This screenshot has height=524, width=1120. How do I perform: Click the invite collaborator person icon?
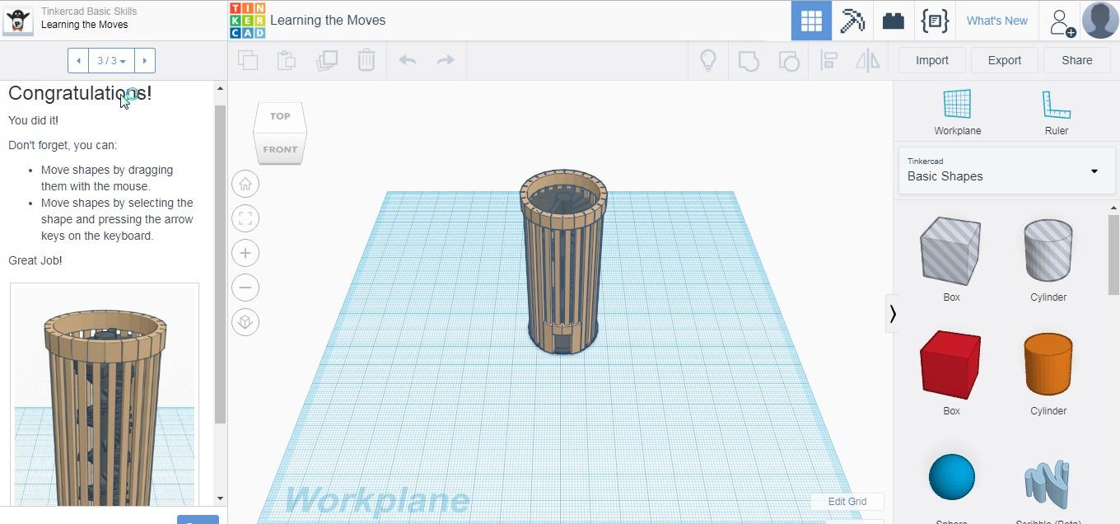click(1061, 21)
